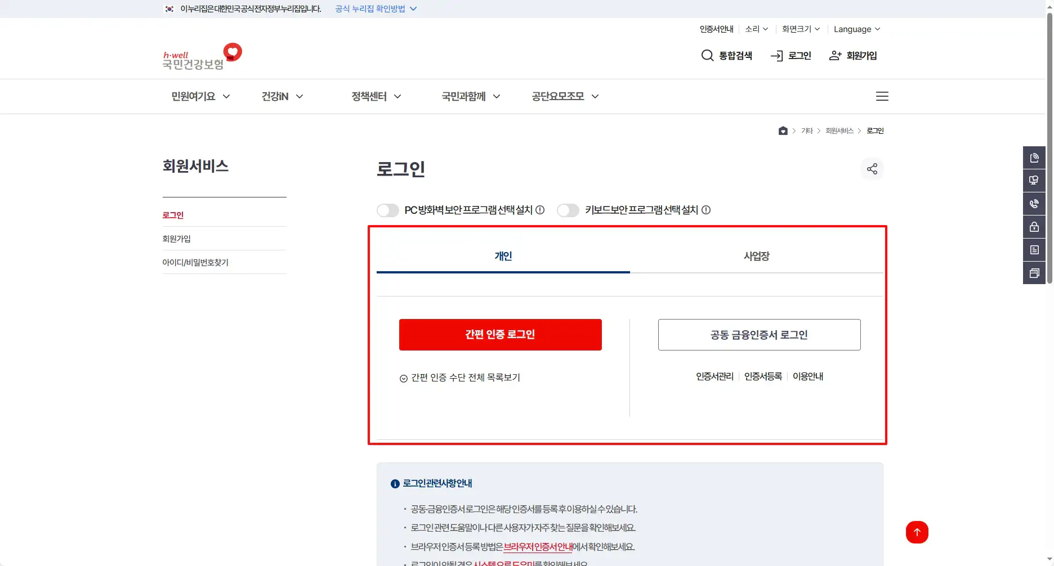1054x566 pixels.
Task: Click the 회원서비스 sidebar heading
Action: pyautogui.click(x=195, y=166)
